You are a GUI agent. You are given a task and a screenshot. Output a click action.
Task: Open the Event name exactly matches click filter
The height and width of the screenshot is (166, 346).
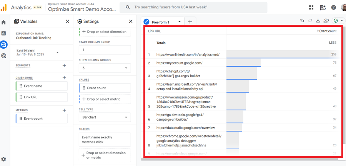pyautogui.click(x=105, y=140)
